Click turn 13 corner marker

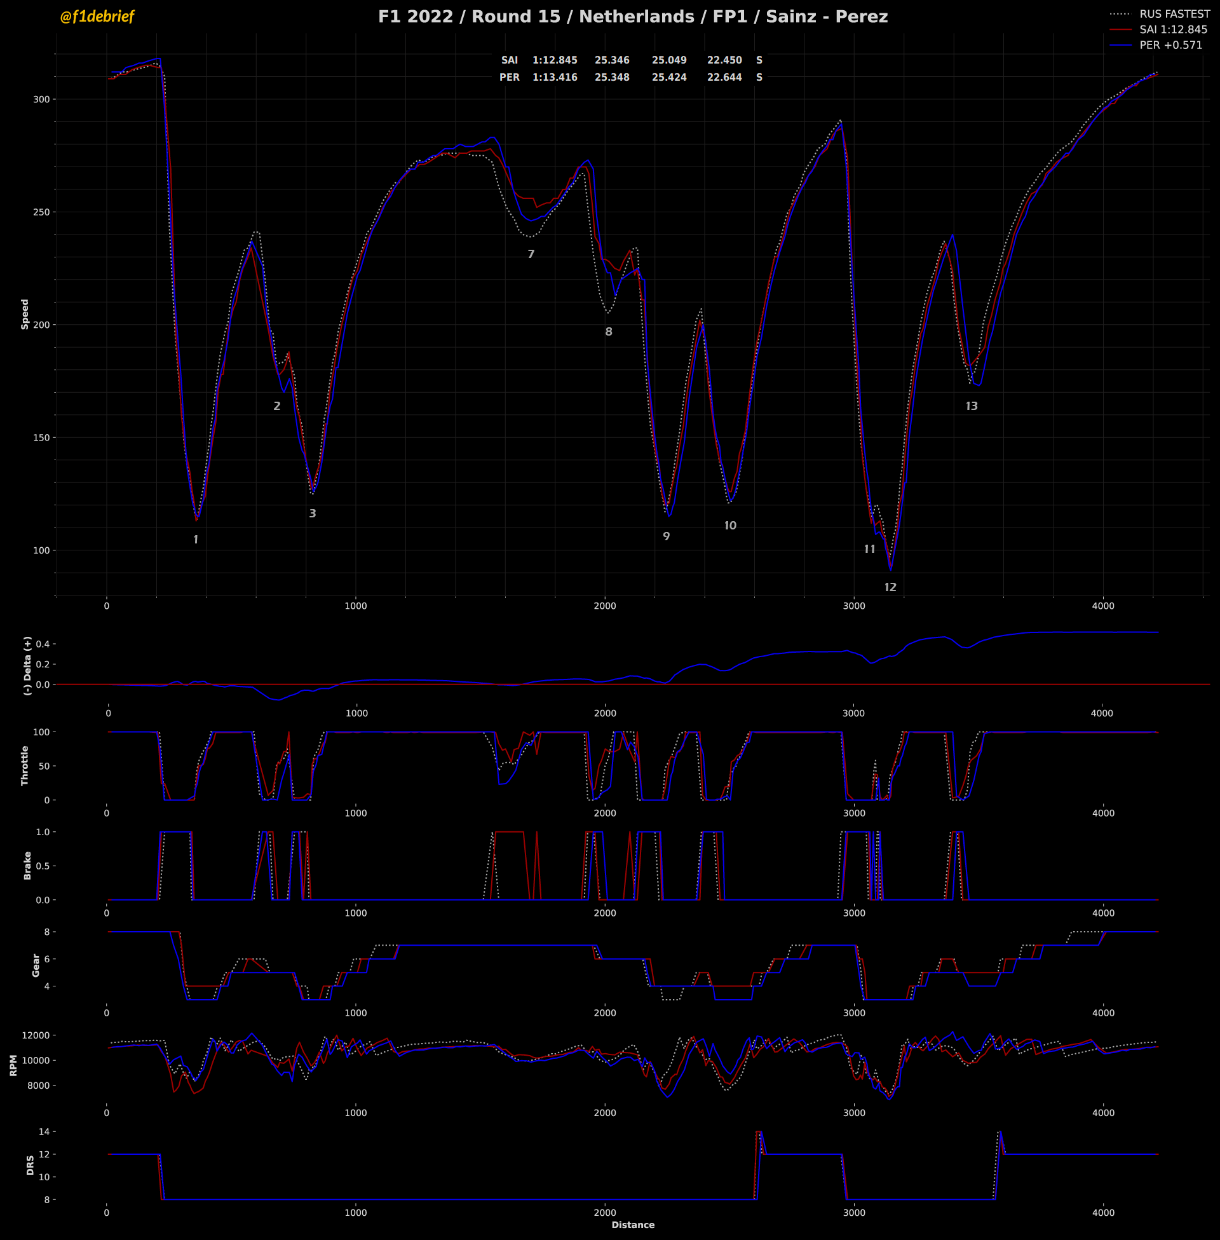coord(972,406)
